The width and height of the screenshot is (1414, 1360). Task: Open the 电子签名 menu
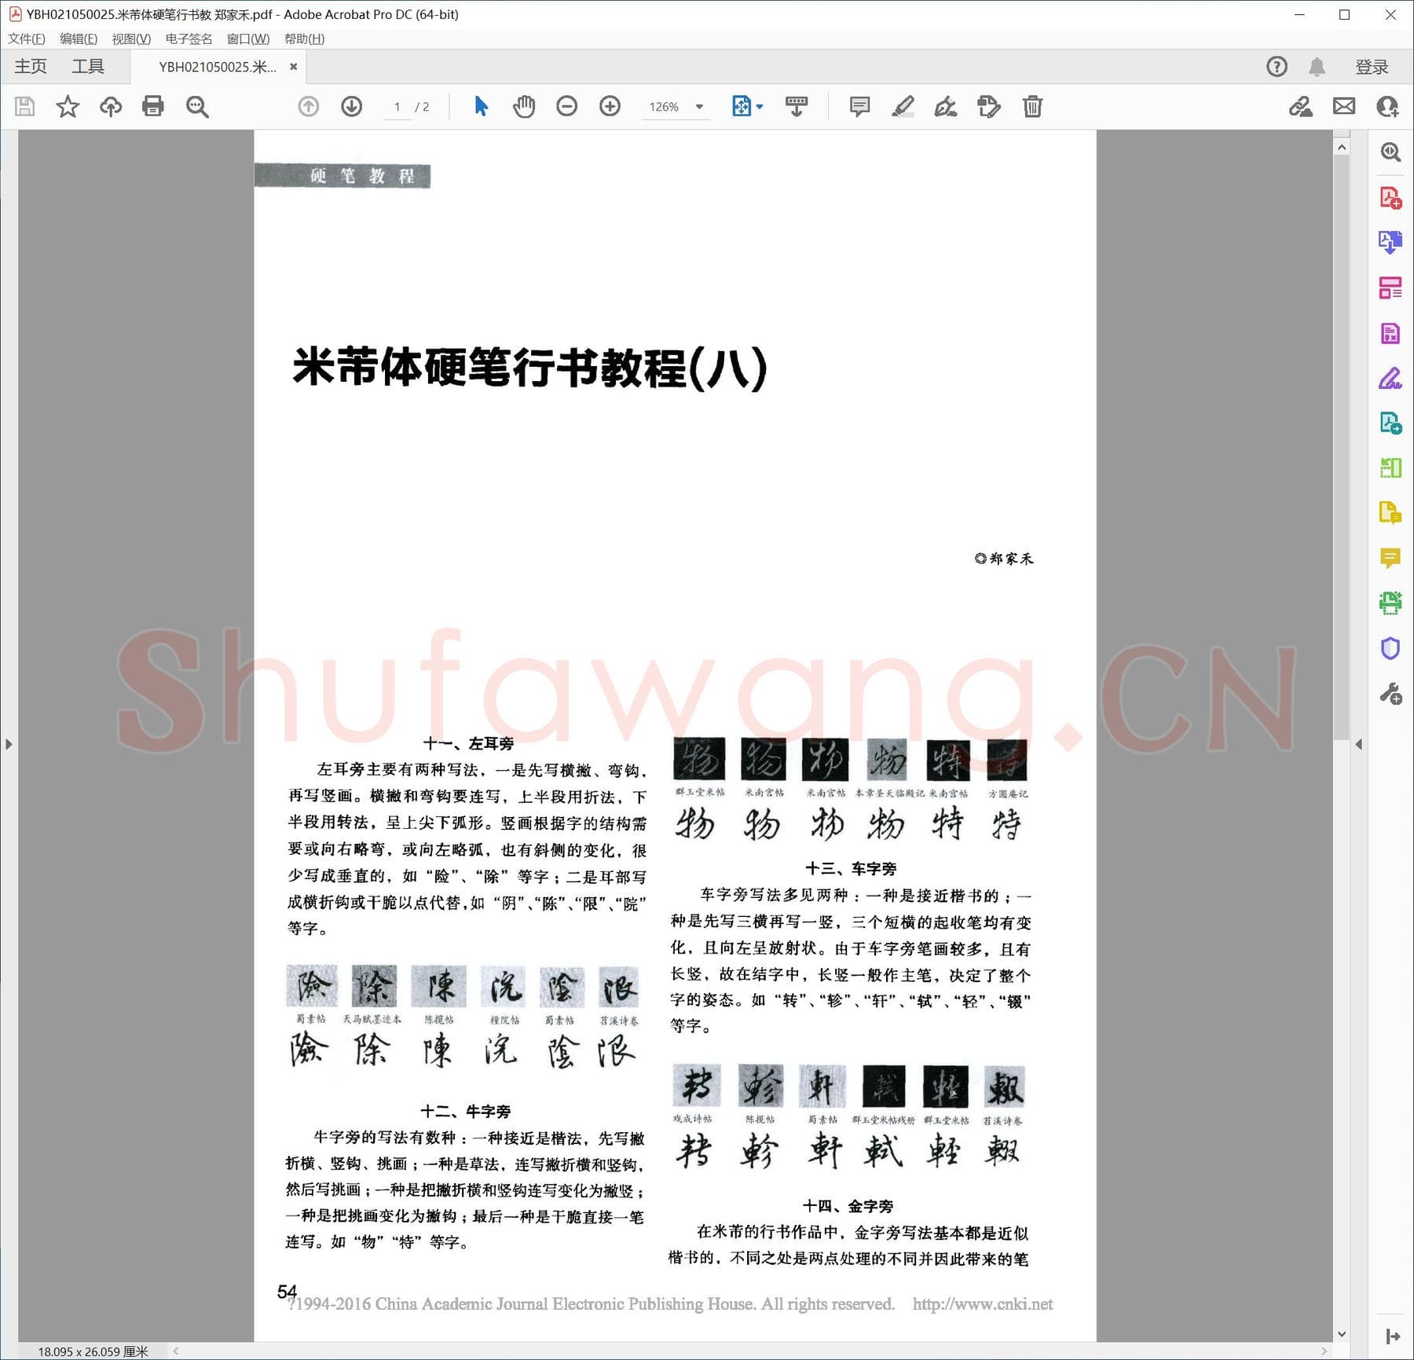(x=189, y=38)
